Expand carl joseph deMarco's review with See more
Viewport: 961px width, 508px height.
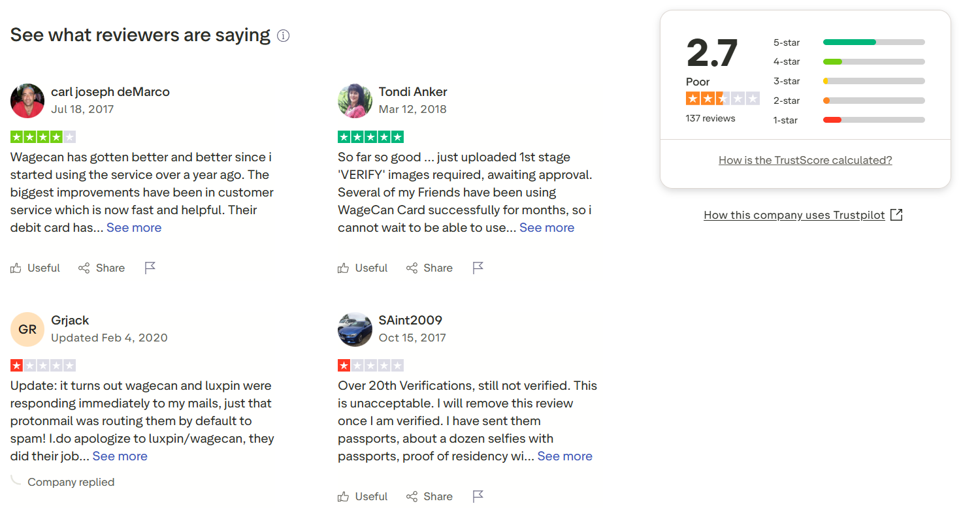(134, 227)
